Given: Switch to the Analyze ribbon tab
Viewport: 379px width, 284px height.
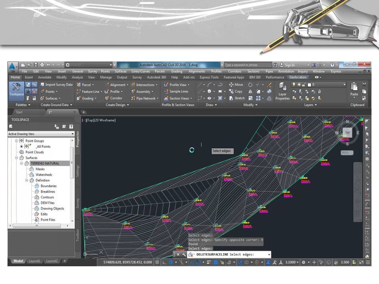Looking at the screenshot, I should pos(77,77).
